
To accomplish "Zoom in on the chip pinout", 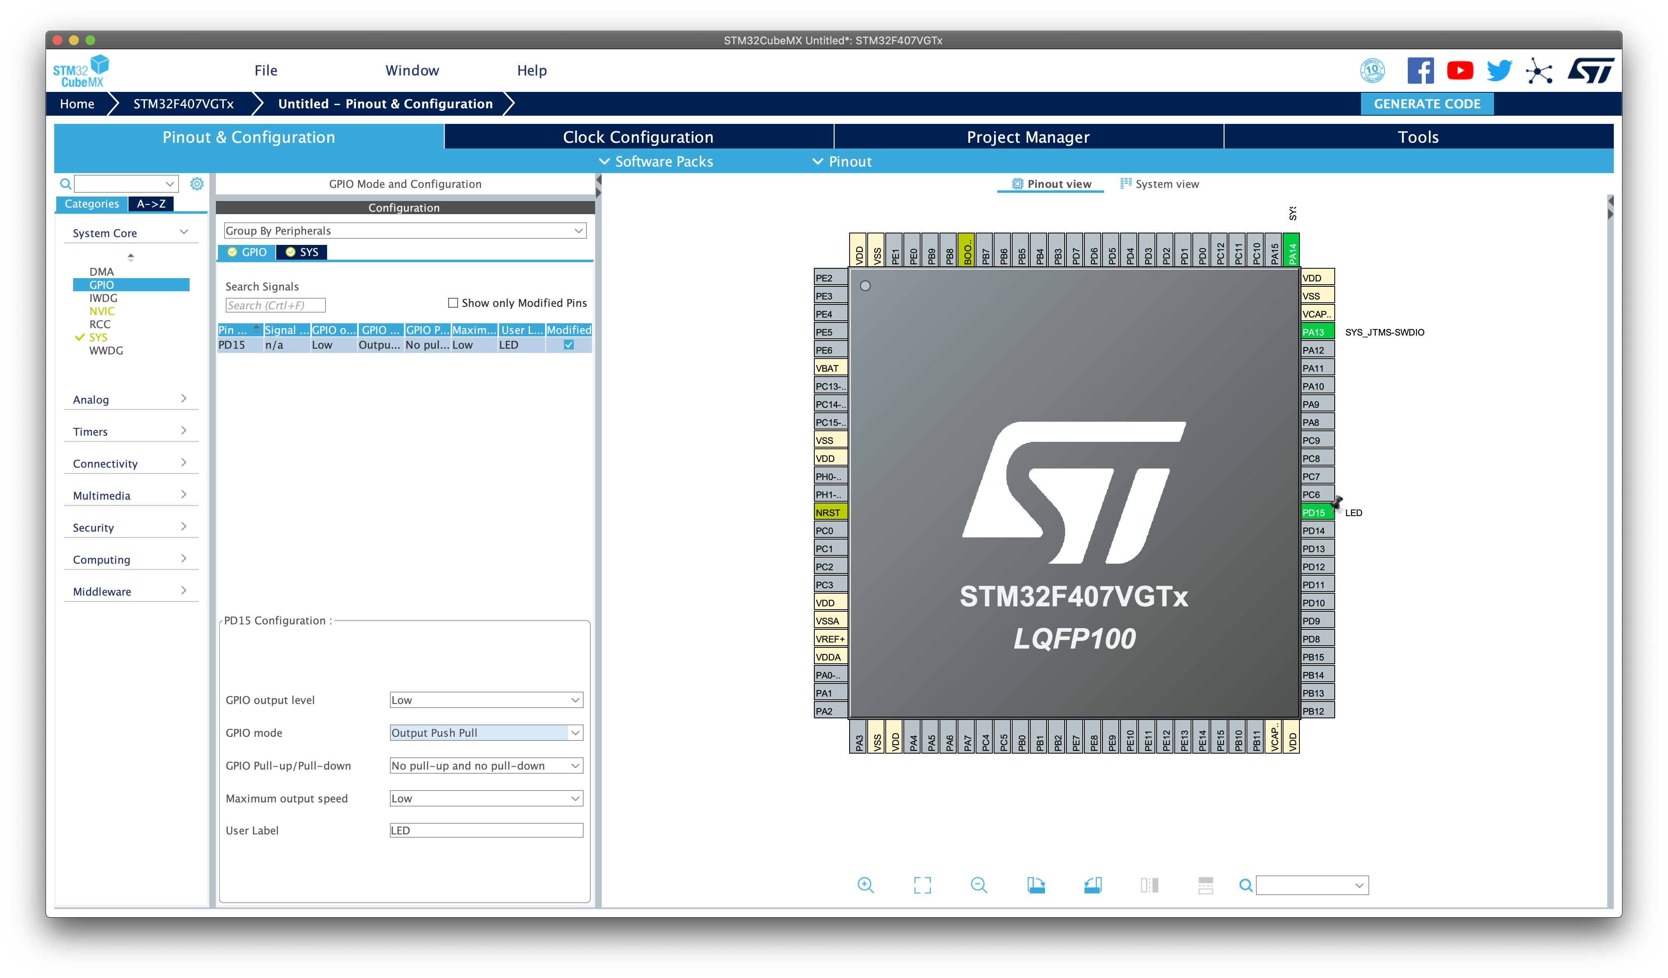I will 865,885.
